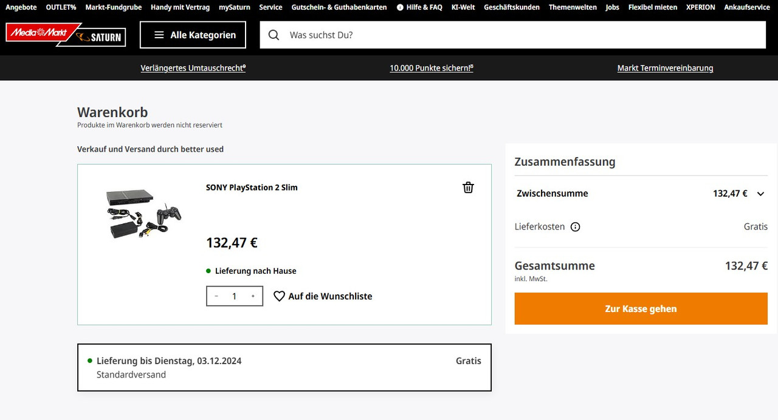The height and width of the screenshot is (420, 778).
Task: Open Alle Kategorien menu
Action: 193,35
